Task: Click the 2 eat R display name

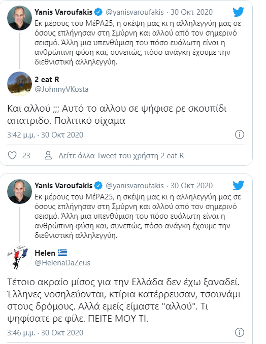Action: 47,80
